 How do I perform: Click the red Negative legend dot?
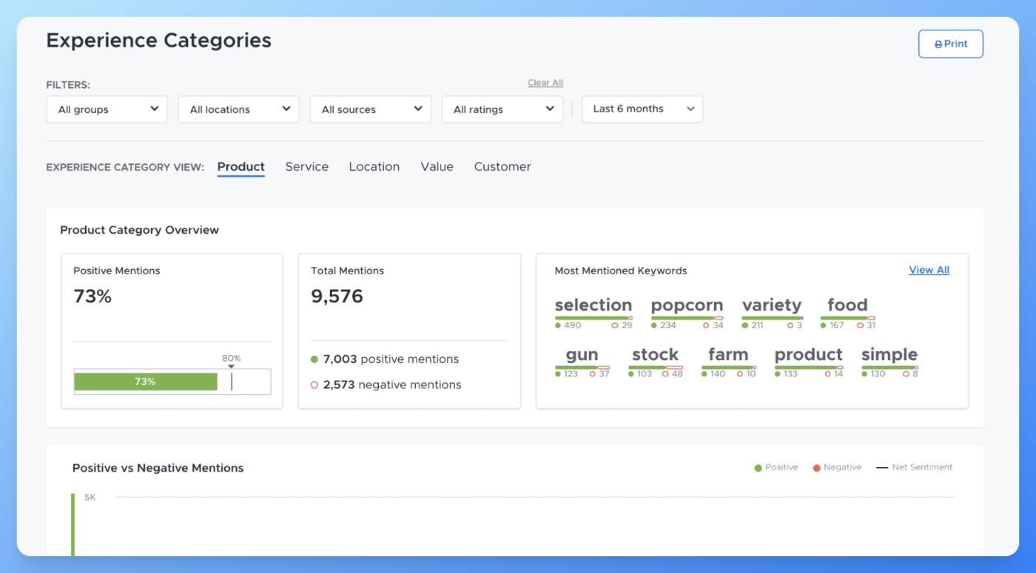816,467
